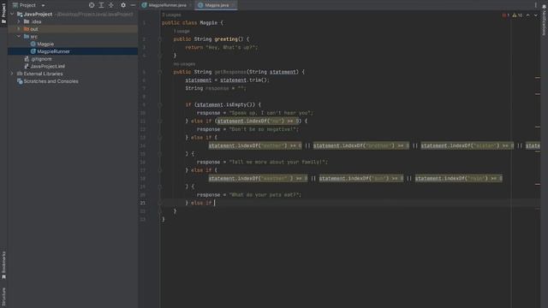Click the lowest error stripe marker

[538, 209]
